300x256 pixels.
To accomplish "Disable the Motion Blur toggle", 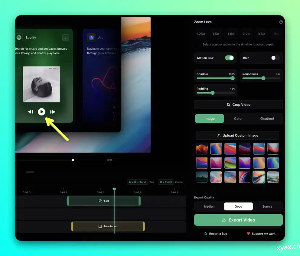I will click(x=229, y=58).
